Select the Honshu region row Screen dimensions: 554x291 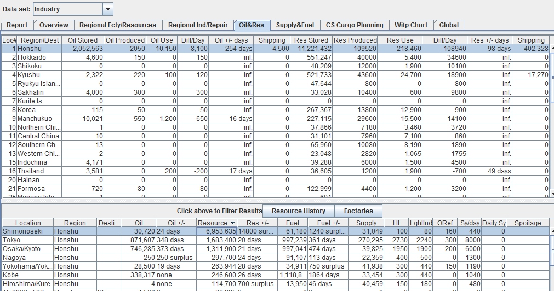pyautogui.click(x=276, y=49)
